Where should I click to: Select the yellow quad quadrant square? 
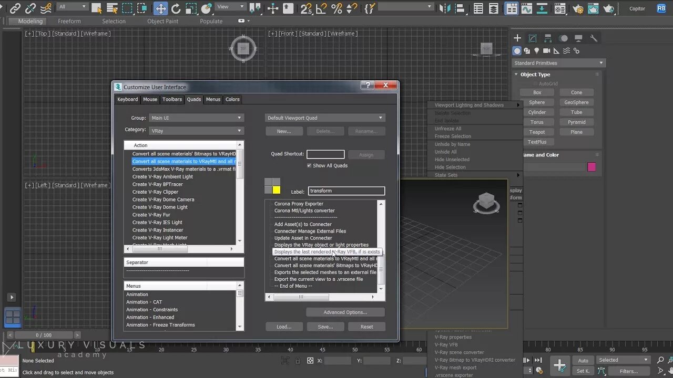pos(277,190)
